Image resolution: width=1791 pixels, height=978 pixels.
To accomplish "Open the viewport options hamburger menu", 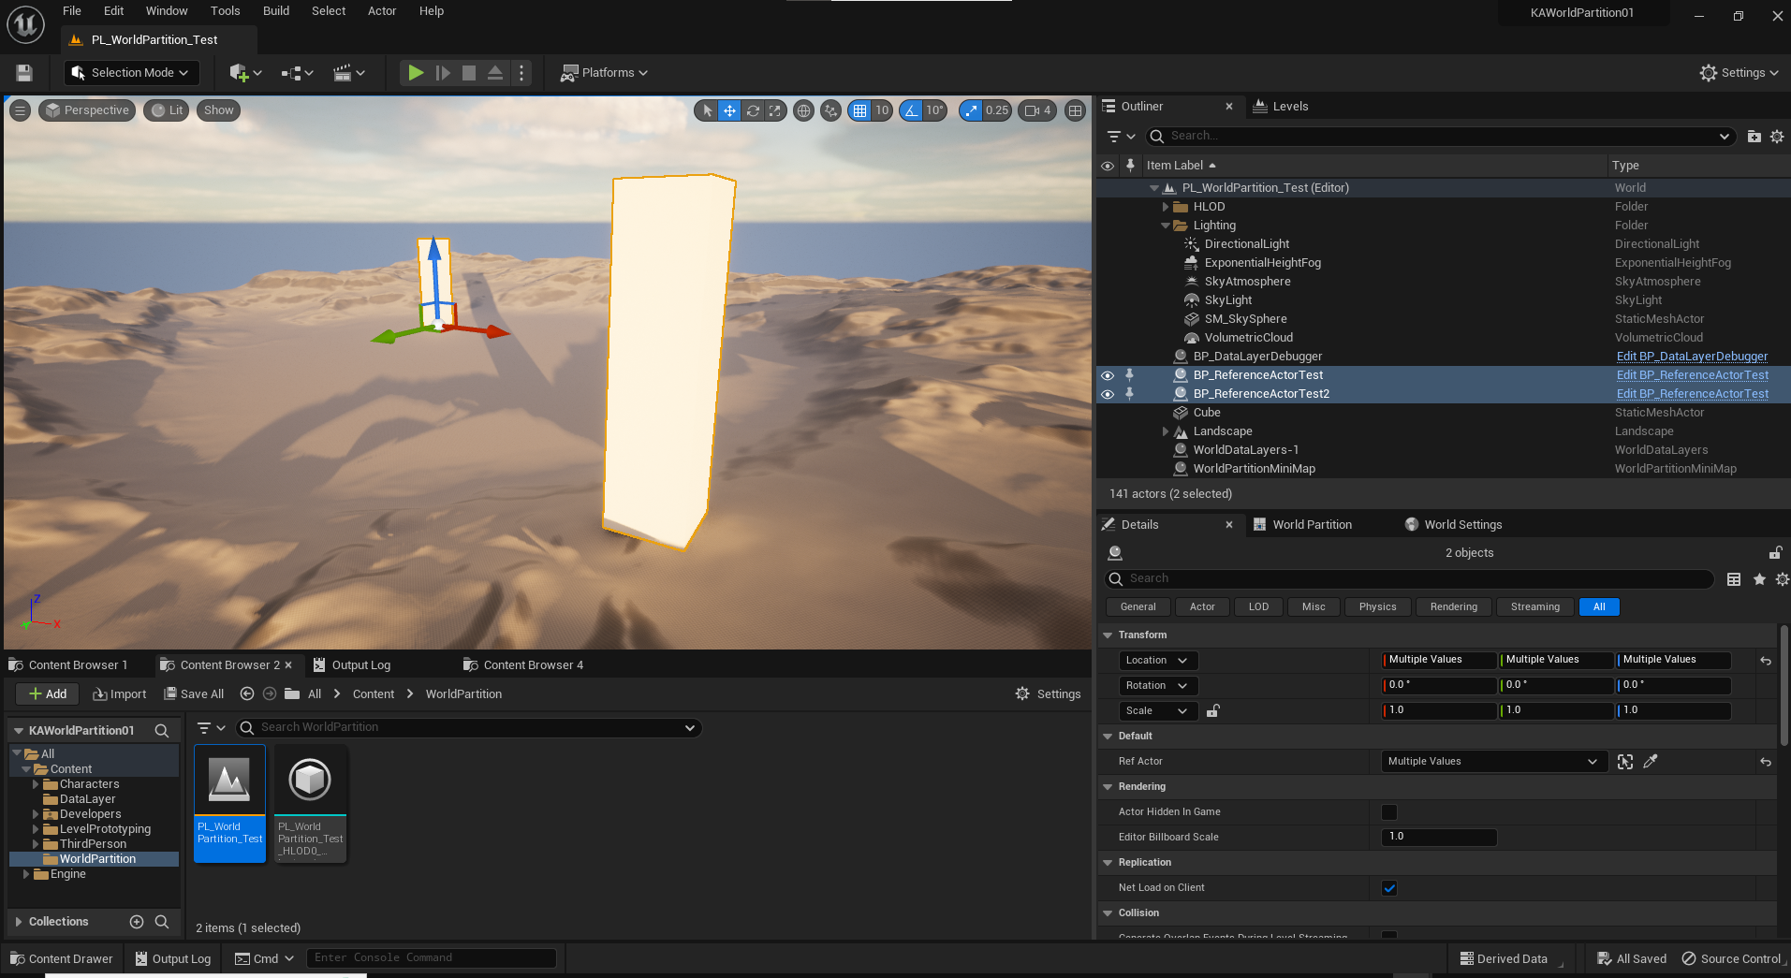I will [20, 110].
